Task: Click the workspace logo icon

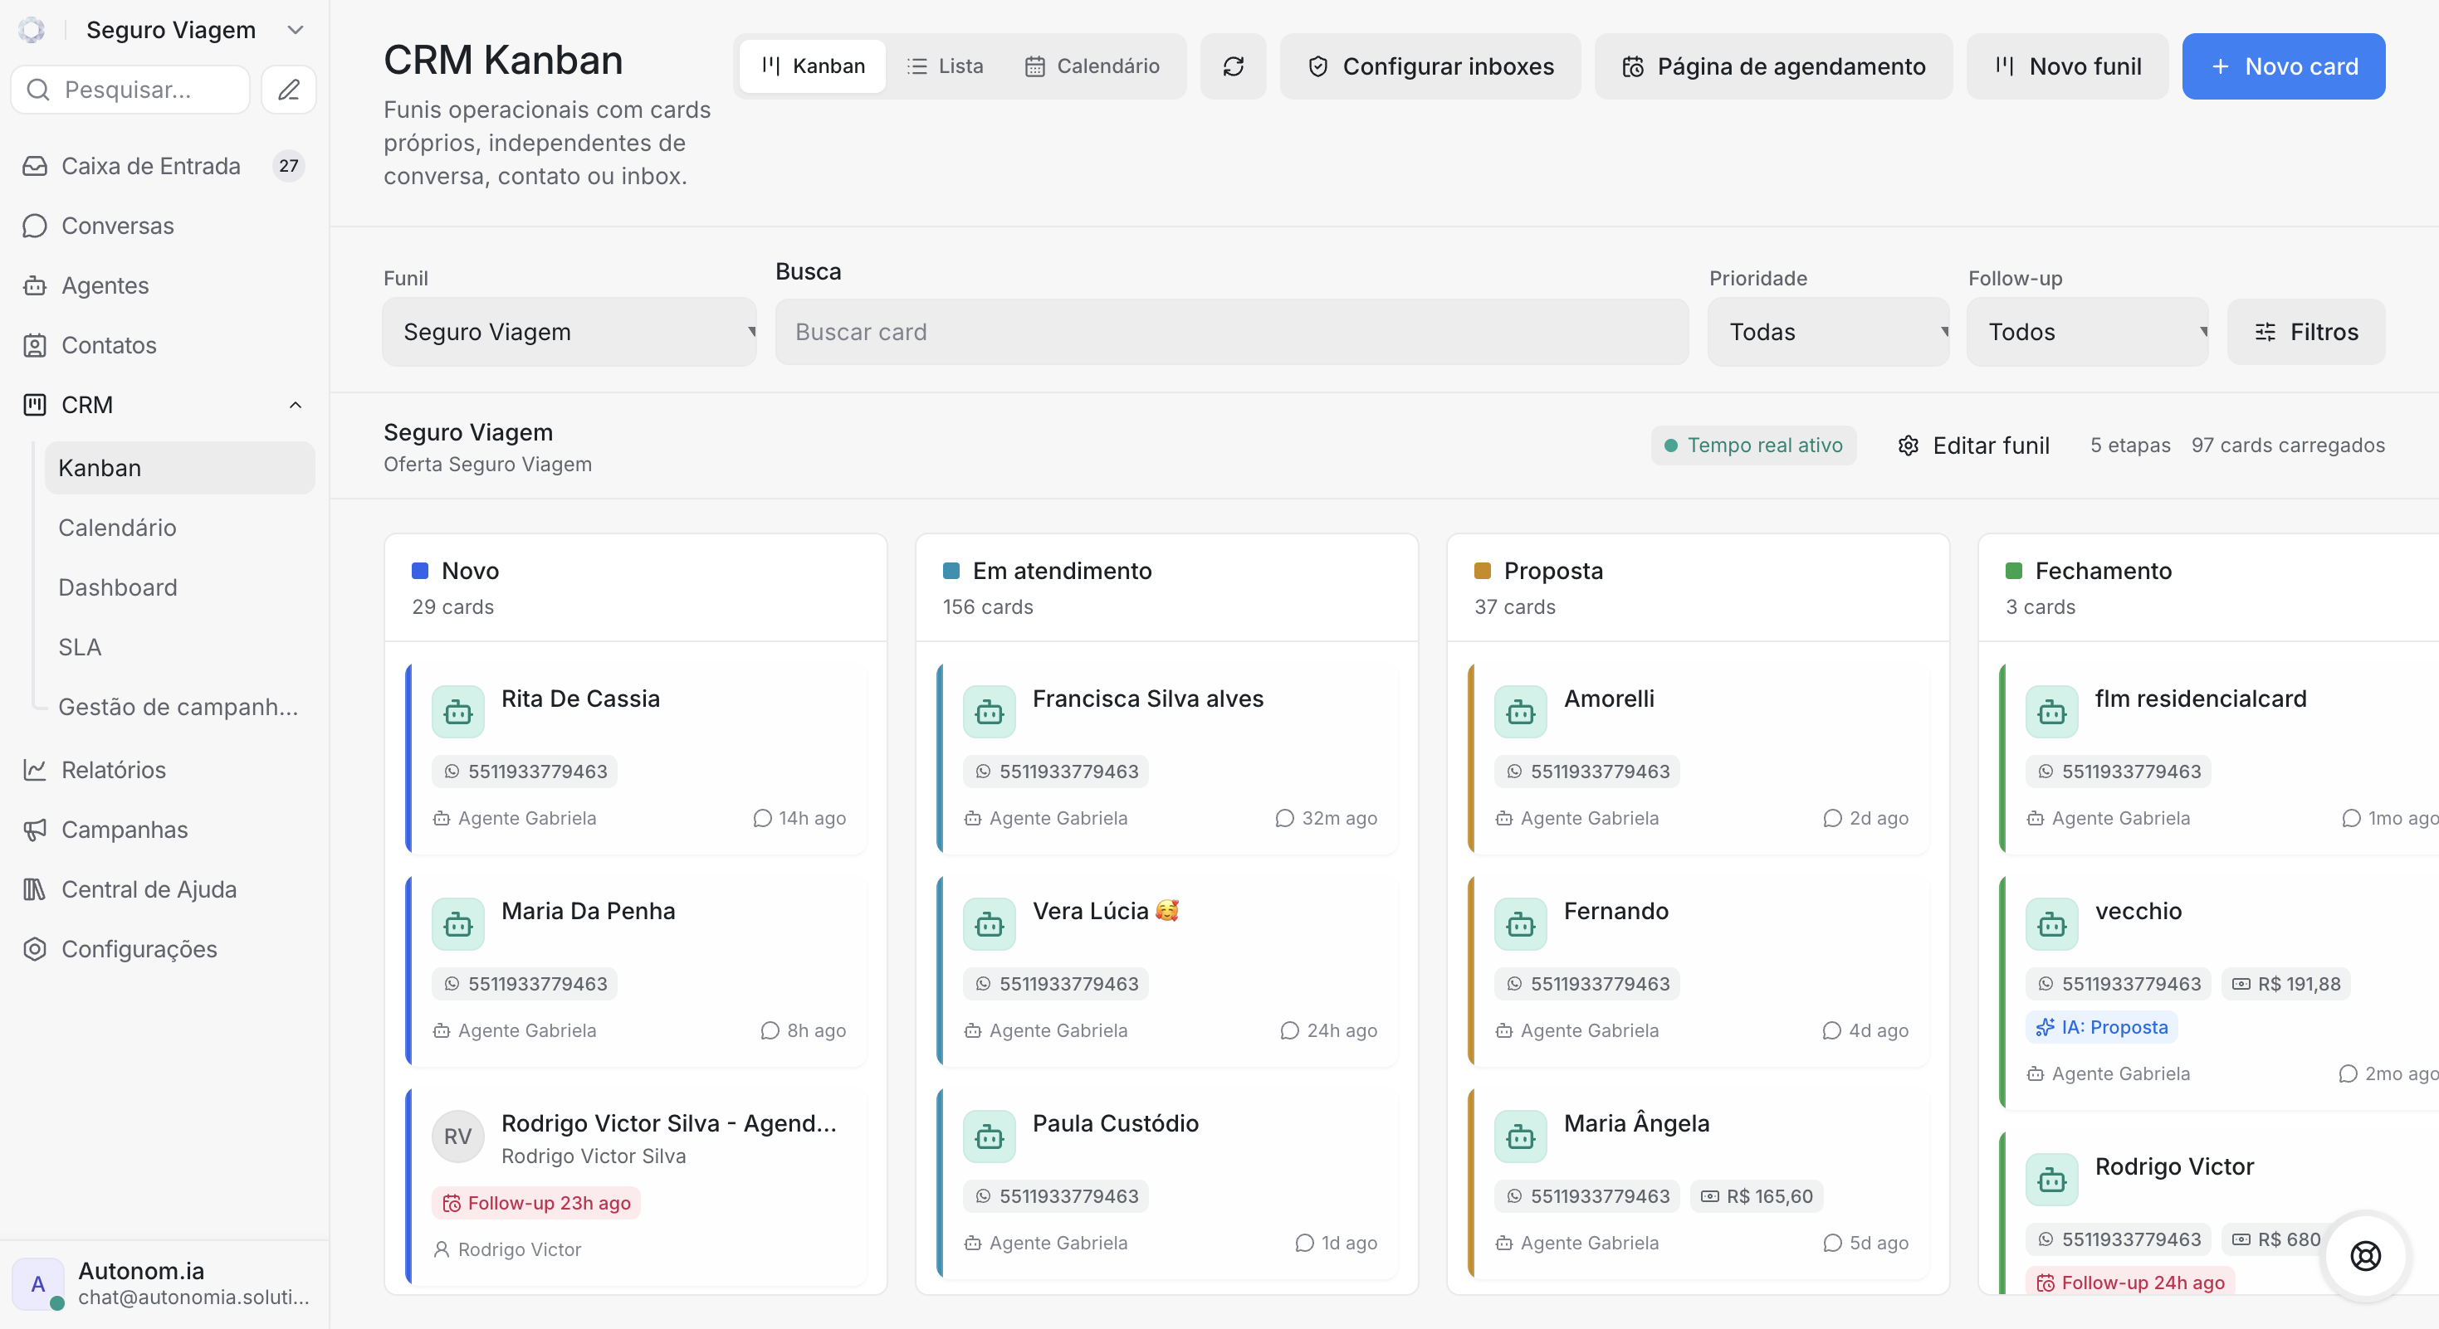Action: pos(32,30)
